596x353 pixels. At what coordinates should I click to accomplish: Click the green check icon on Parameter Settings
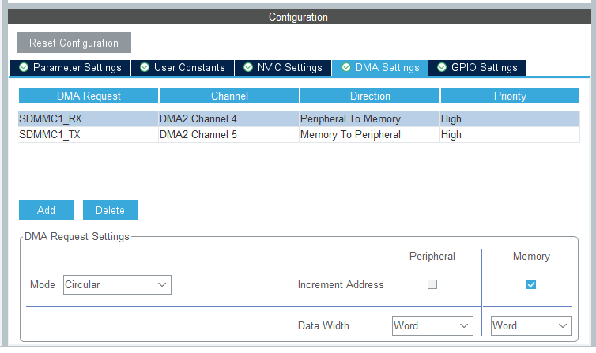[x=24, y=68]
